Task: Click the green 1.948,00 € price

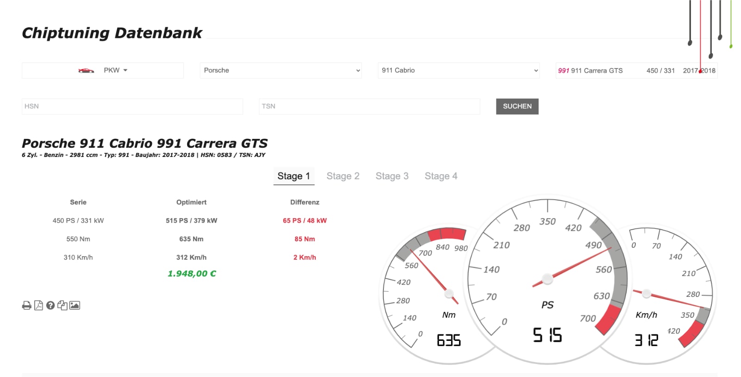Action: 192,274
